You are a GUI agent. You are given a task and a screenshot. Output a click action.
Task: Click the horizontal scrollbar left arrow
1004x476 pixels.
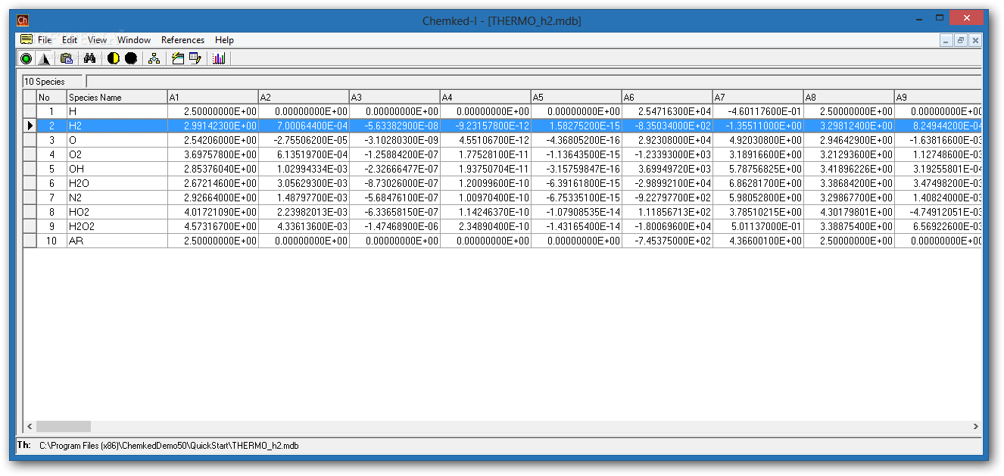pyautogui.click(x=30, y=426)
